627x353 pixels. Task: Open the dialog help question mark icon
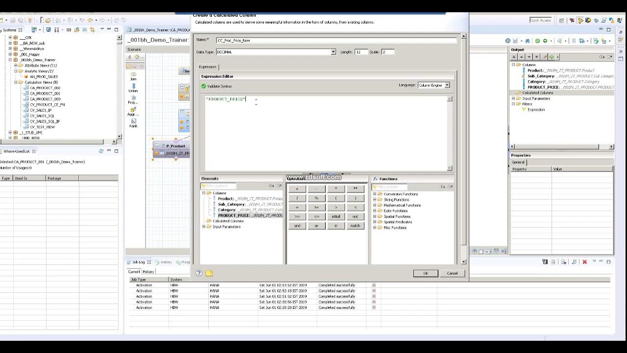click(x=199, y=273)
